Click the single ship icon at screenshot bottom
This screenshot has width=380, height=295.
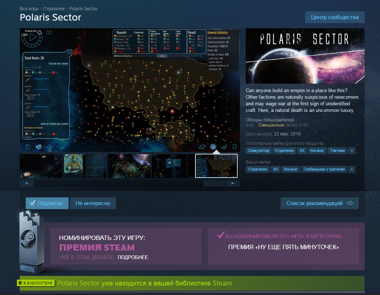pyautogui.click(x=49, y=146)
